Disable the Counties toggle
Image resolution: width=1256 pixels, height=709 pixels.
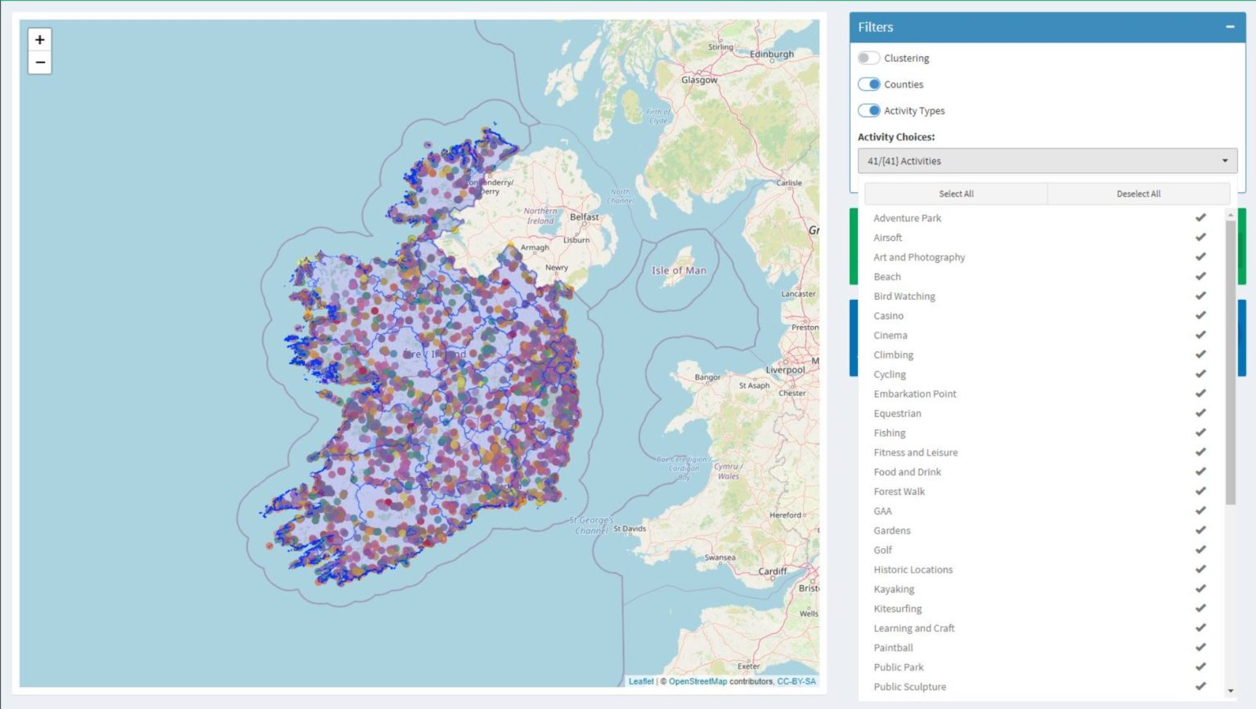pyautogui.click(x=868, y=84)
